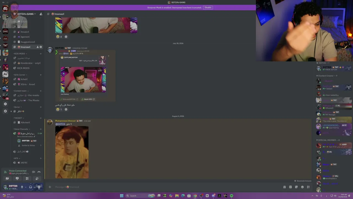Open the emoji picker
This screenshot has width=353, height=199.
click(302, 187)
